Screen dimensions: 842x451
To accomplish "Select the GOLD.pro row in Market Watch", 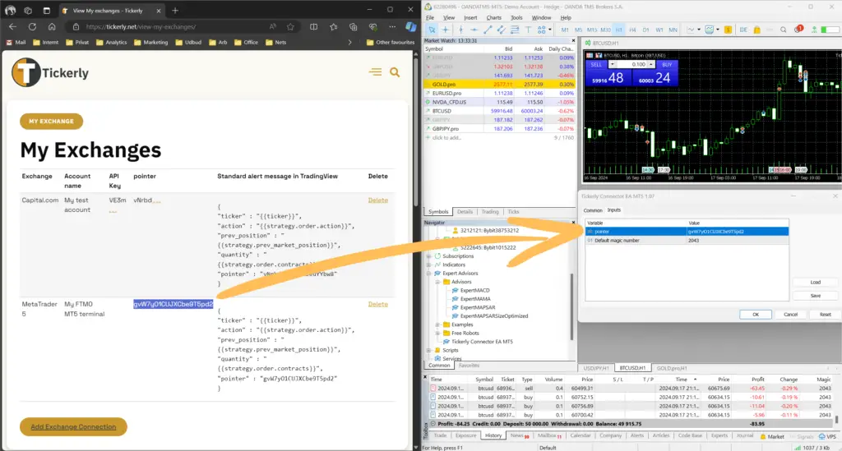I will pos(499,84).
